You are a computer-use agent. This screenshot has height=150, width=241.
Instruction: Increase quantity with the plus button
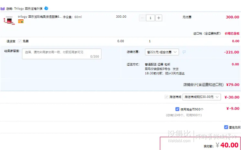point(158,18)
